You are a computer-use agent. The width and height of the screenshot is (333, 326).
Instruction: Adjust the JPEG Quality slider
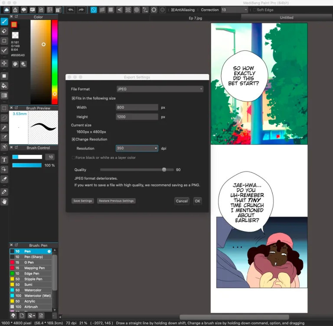(164, 170)
